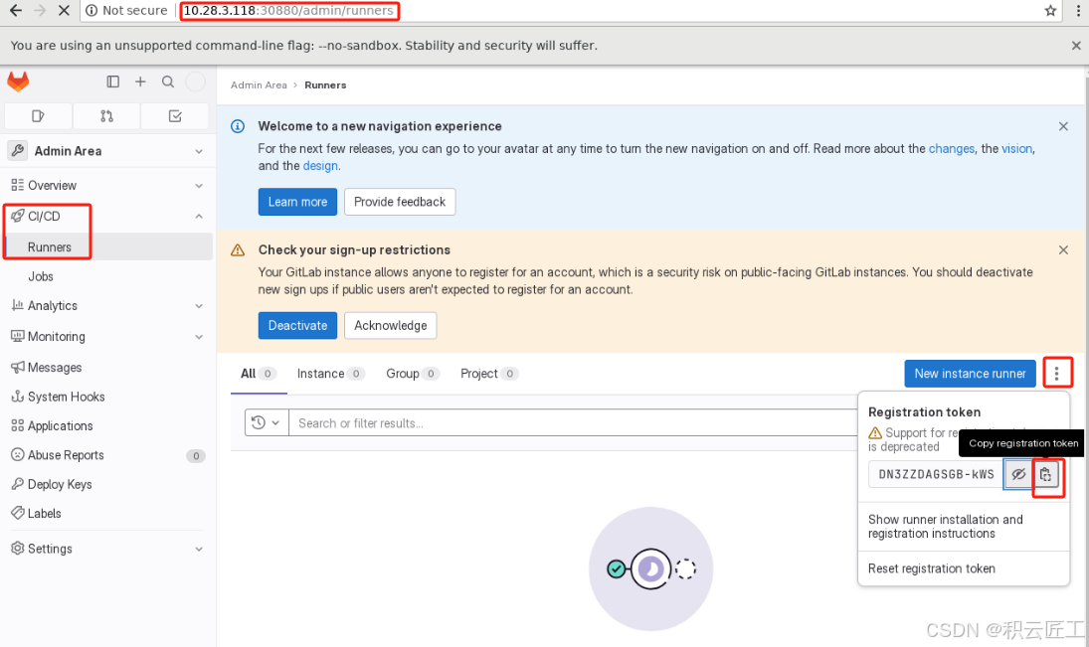The width and height of the screenshot is (1089, 647).
Task: Click the registration token text field
Action: coord(936,475)
